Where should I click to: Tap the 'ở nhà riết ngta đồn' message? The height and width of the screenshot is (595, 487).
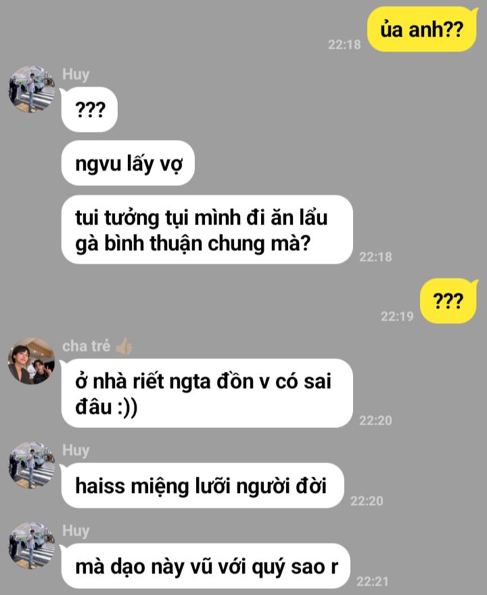point(207,394)
